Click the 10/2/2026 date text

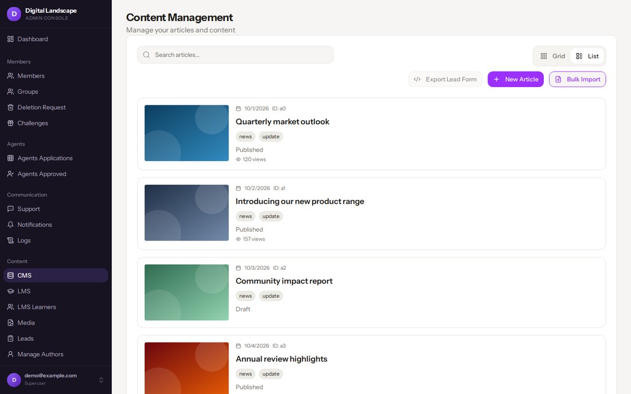click(257, 188)
